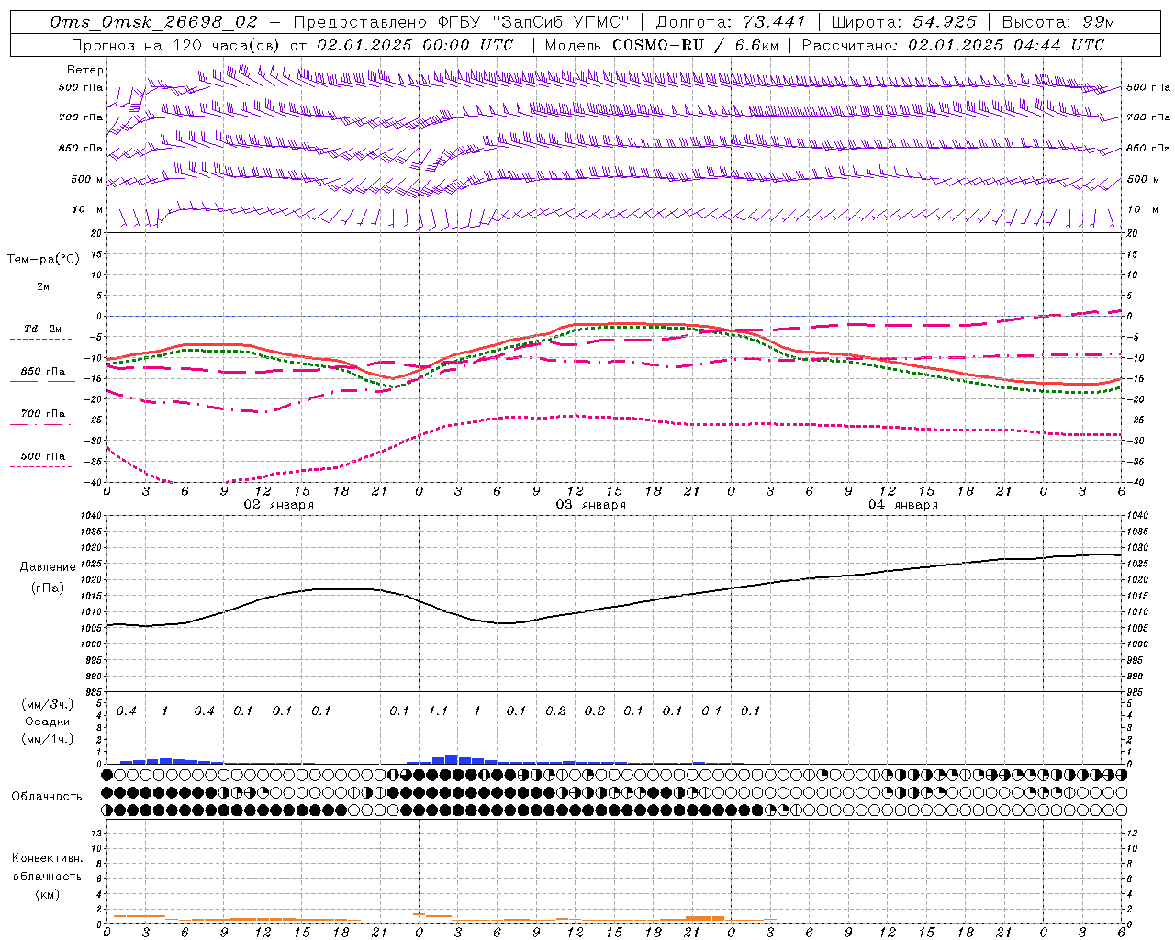Click the Конвективн. label text
Viewport: 1175px width, 940px height.
pos(47,858)
